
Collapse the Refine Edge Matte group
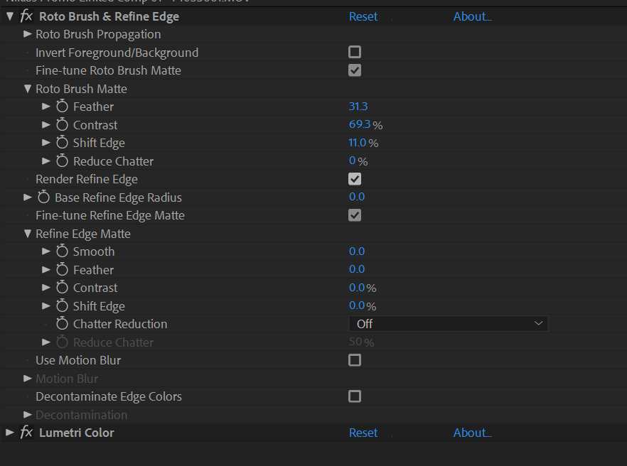click(28, 234)
